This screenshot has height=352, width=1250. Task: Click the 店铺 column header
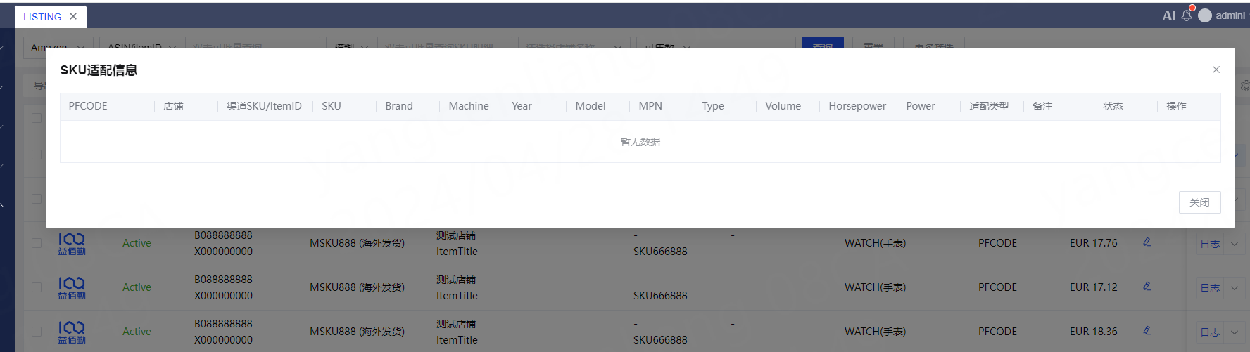point(173,106)
